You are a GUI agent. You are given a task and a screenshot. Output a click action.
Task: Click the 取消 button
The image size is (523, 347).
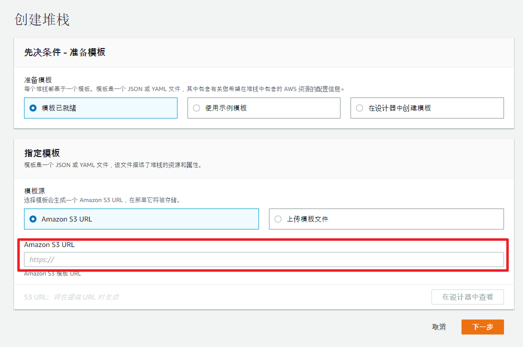click(438, 327)
